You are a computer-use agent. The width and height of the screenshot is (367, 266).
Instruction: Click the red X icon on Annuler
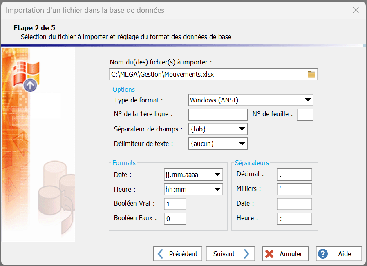point(270,254)
